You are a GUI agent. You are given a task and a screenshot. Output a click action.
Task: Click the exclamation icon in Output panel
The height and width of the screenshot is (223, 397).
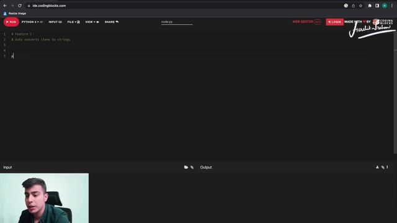(387, 167)
